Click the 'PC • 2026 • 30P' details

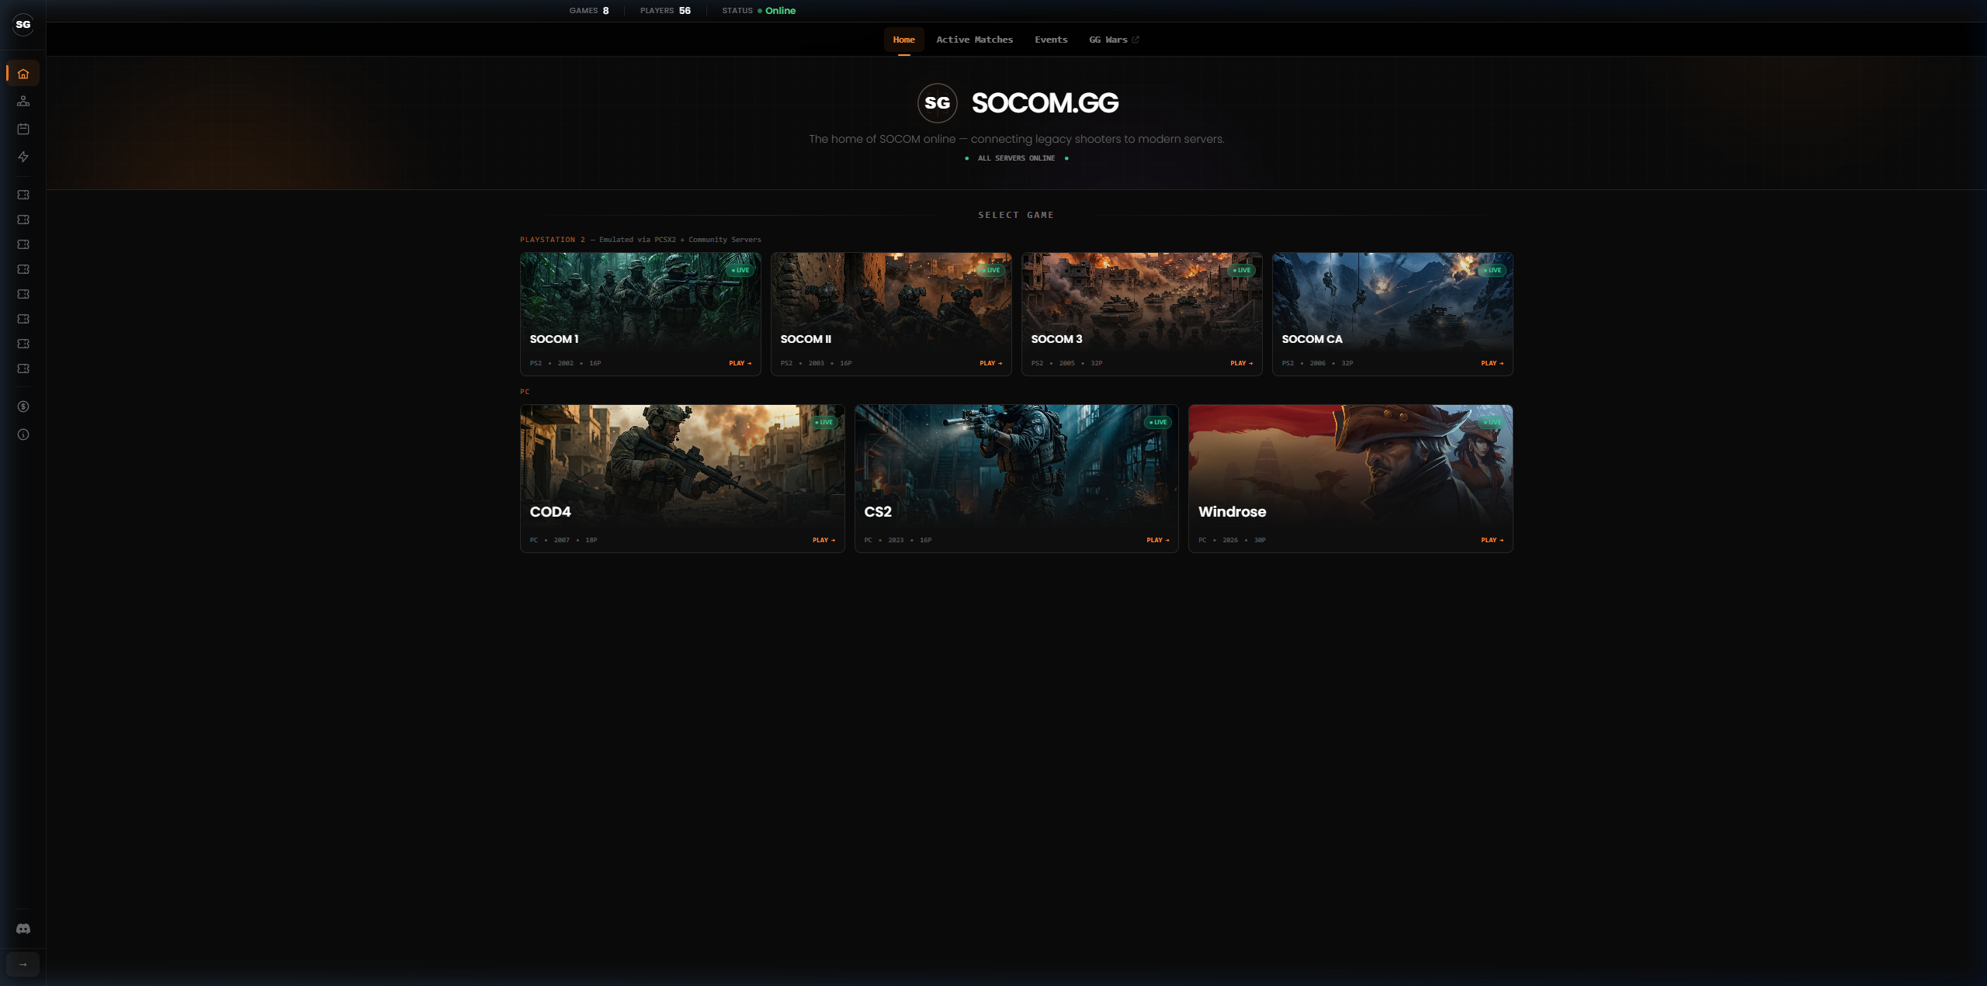pos(1232,540)
